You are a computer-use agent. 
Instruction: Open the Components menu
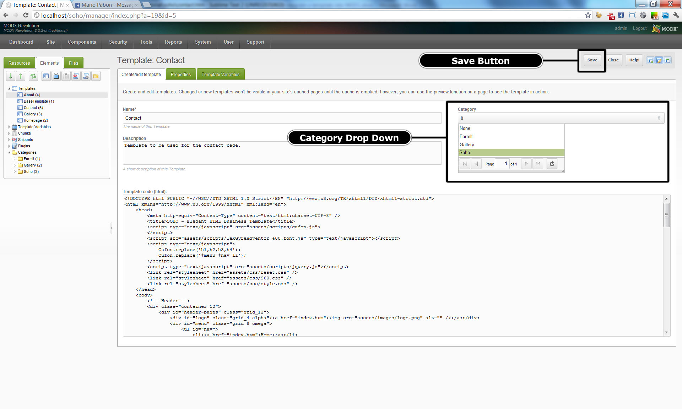[x=82, y=42]
